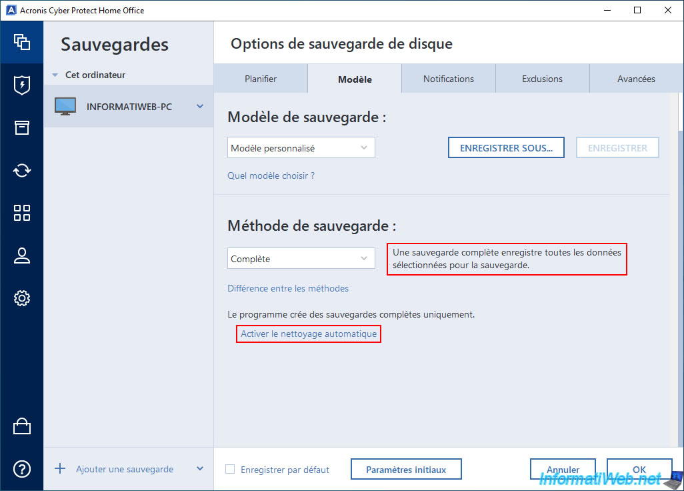
Task: Click Ajouter une sauvegarde label
Action: [x=125, y=469]
